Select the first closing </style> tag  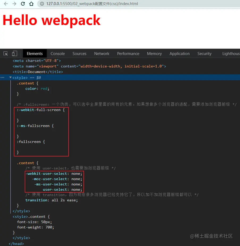(21, 211)
